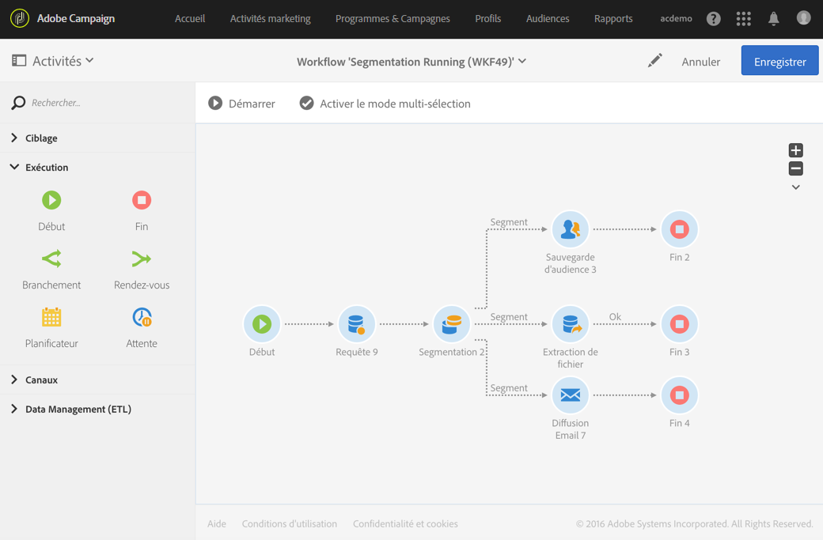This screenshot has width=823, height=540.
Task: Select the Rendez-vous activity icon
Action: (142, 259)
